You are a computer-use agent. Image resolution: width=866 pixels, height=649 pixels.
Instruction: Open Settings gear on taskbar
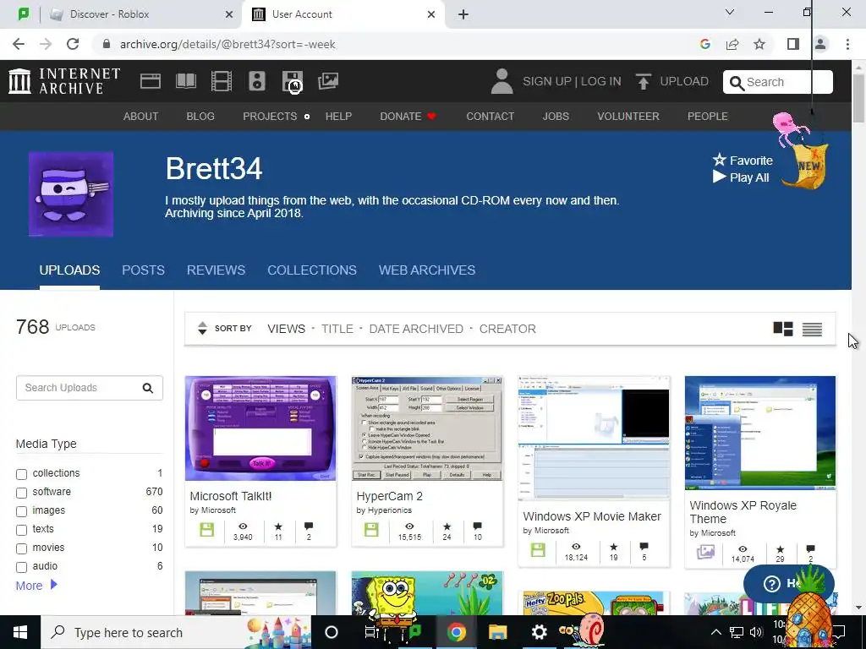coord(539,632)
